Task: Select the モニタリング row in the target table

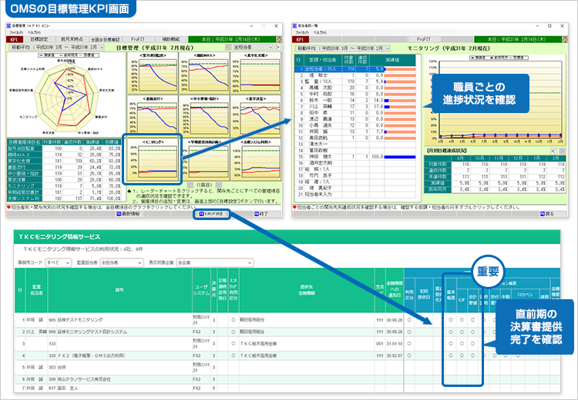Action: pos(64,186)
